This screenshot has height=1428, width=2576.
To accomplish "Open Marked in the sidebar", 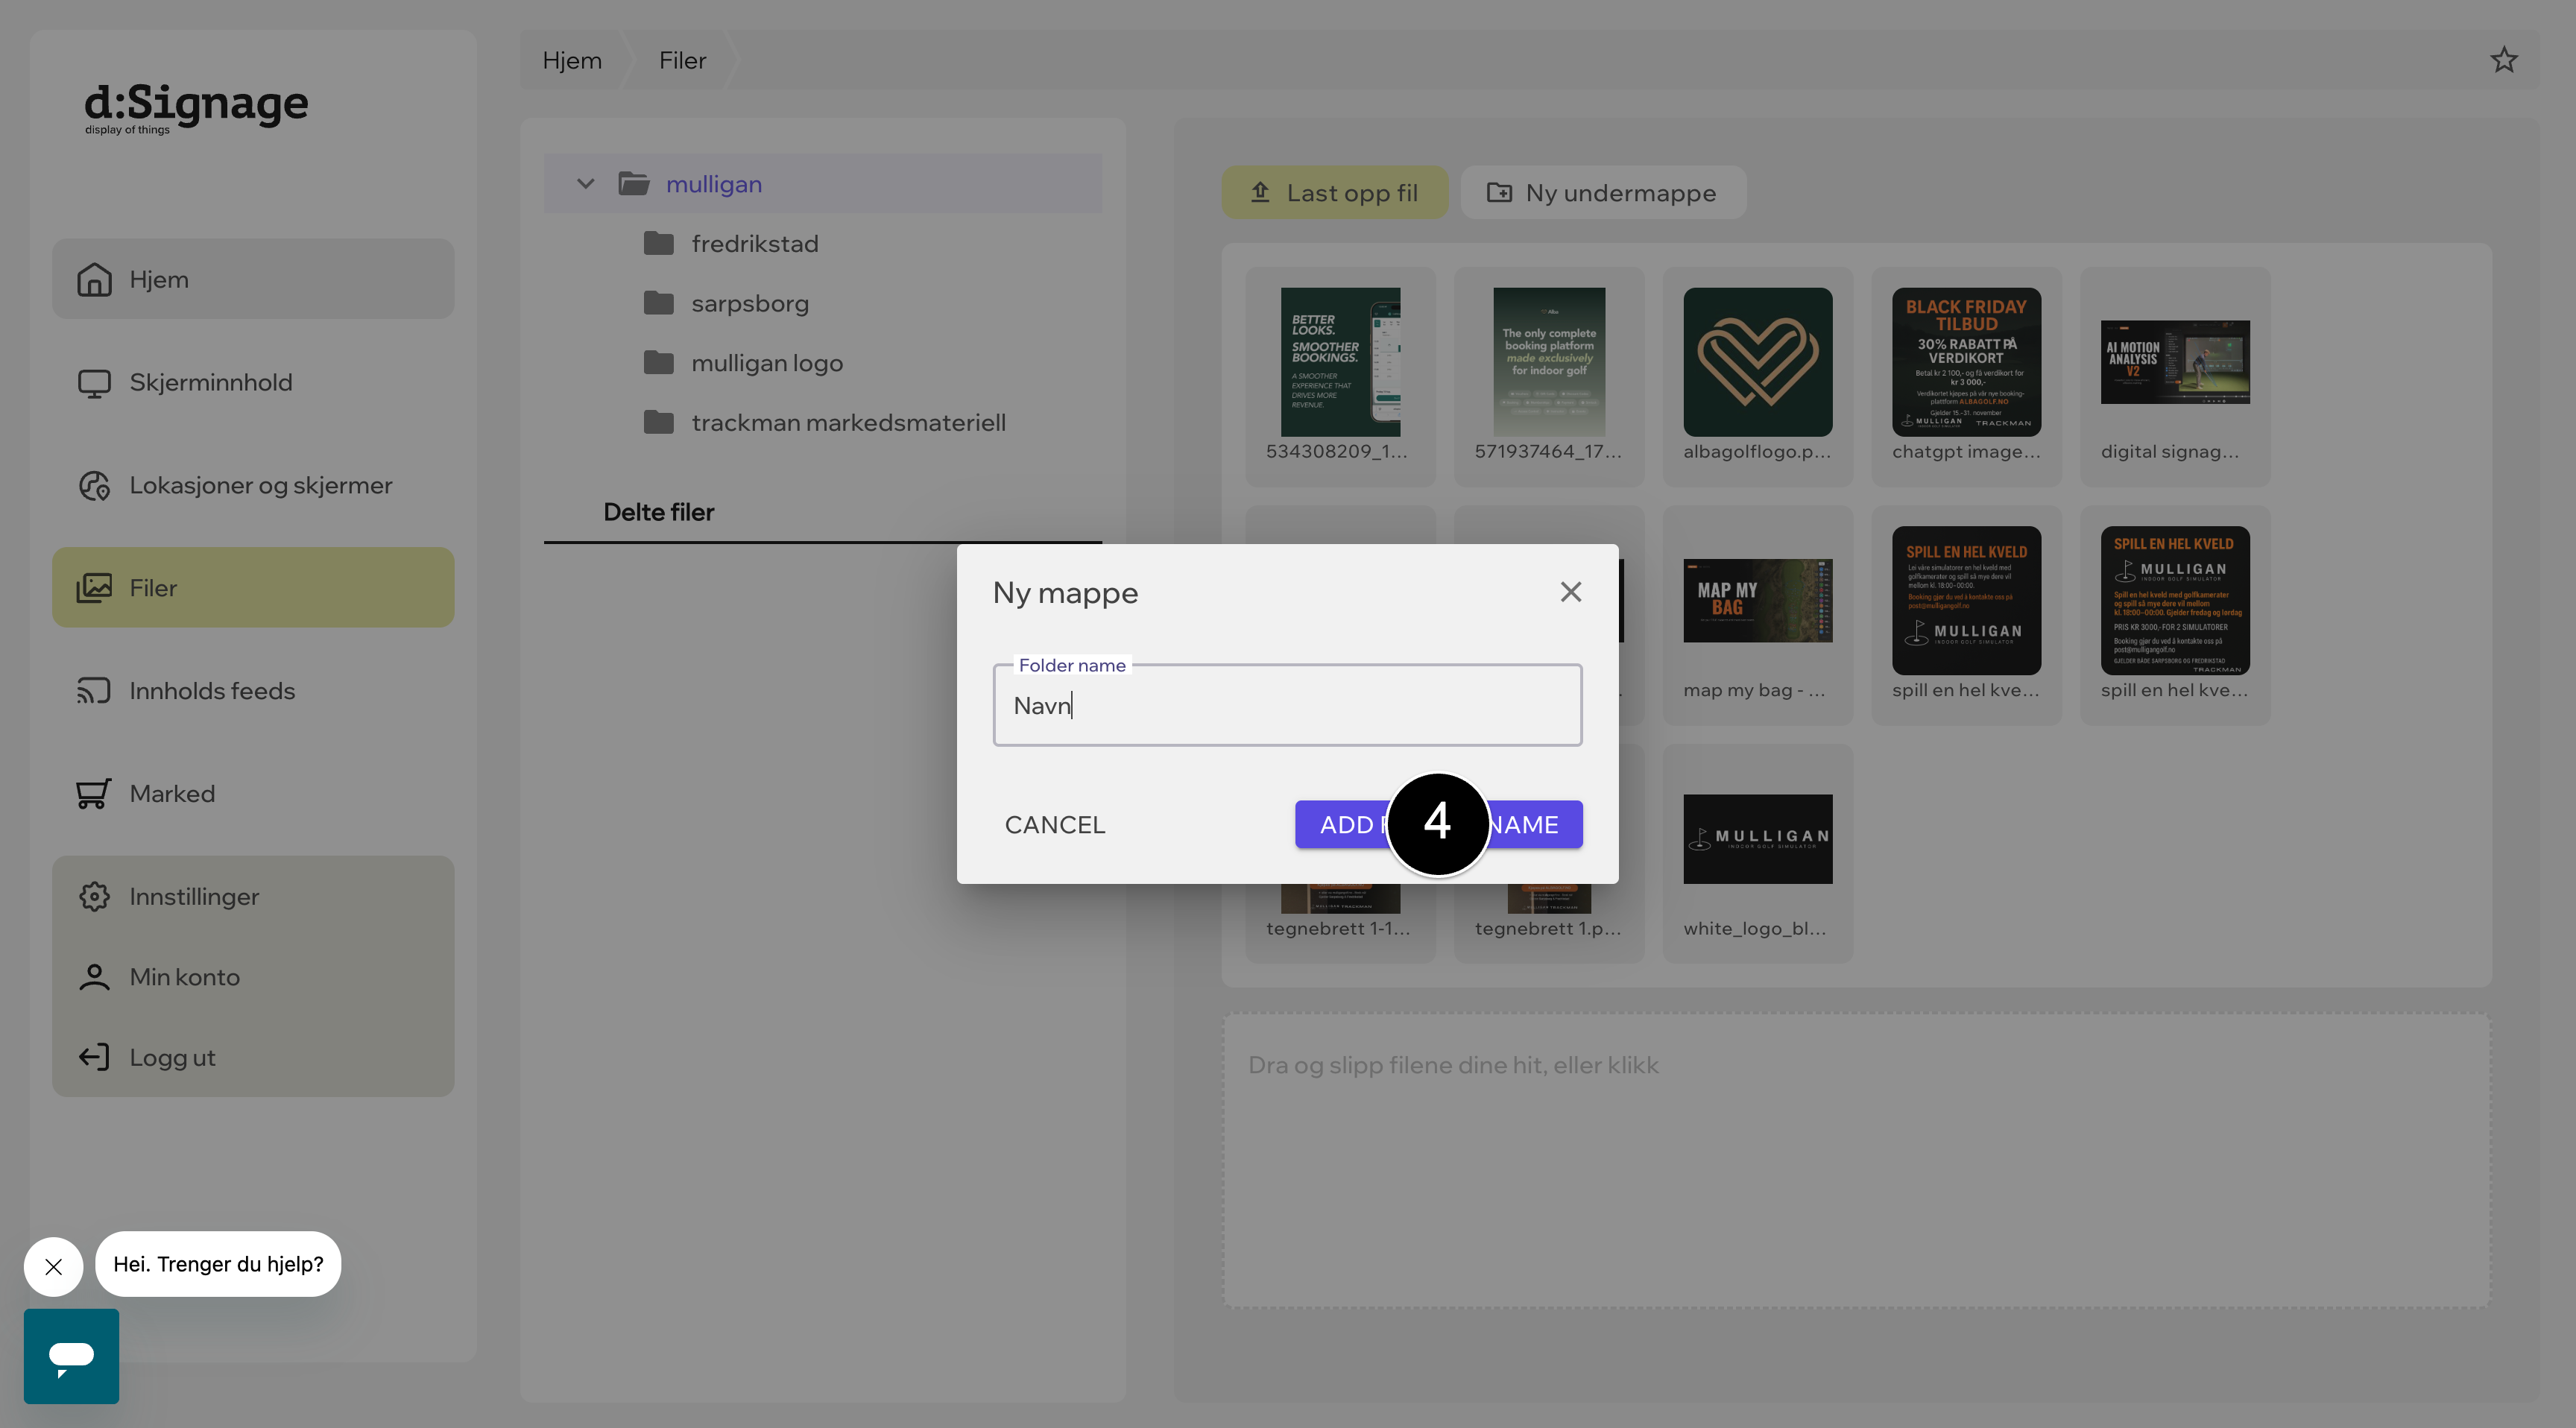I will click(253, 794).
